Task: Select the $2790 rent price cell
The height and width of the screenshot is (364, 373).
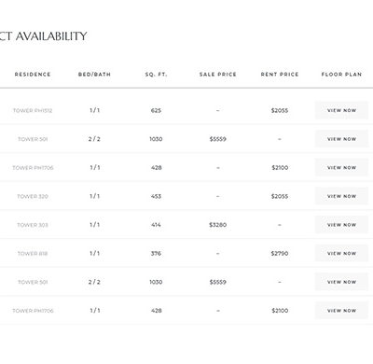Action: (280, 254)
